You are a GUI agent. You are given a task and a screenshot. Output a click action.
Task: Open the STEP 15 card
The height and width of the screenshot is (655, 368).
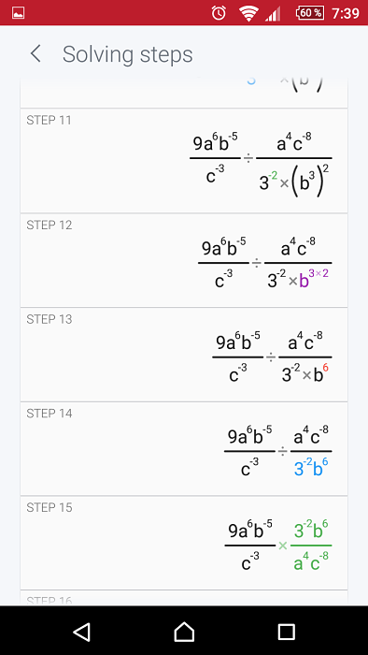(184, 543)
